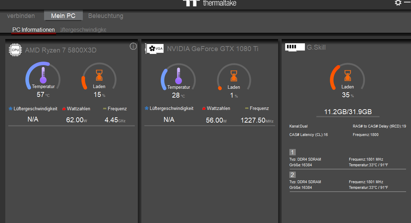Click the CPU Frequenz wave icon
The width and height of the screenshot is (411, 223).
click(x=105, y=109)
